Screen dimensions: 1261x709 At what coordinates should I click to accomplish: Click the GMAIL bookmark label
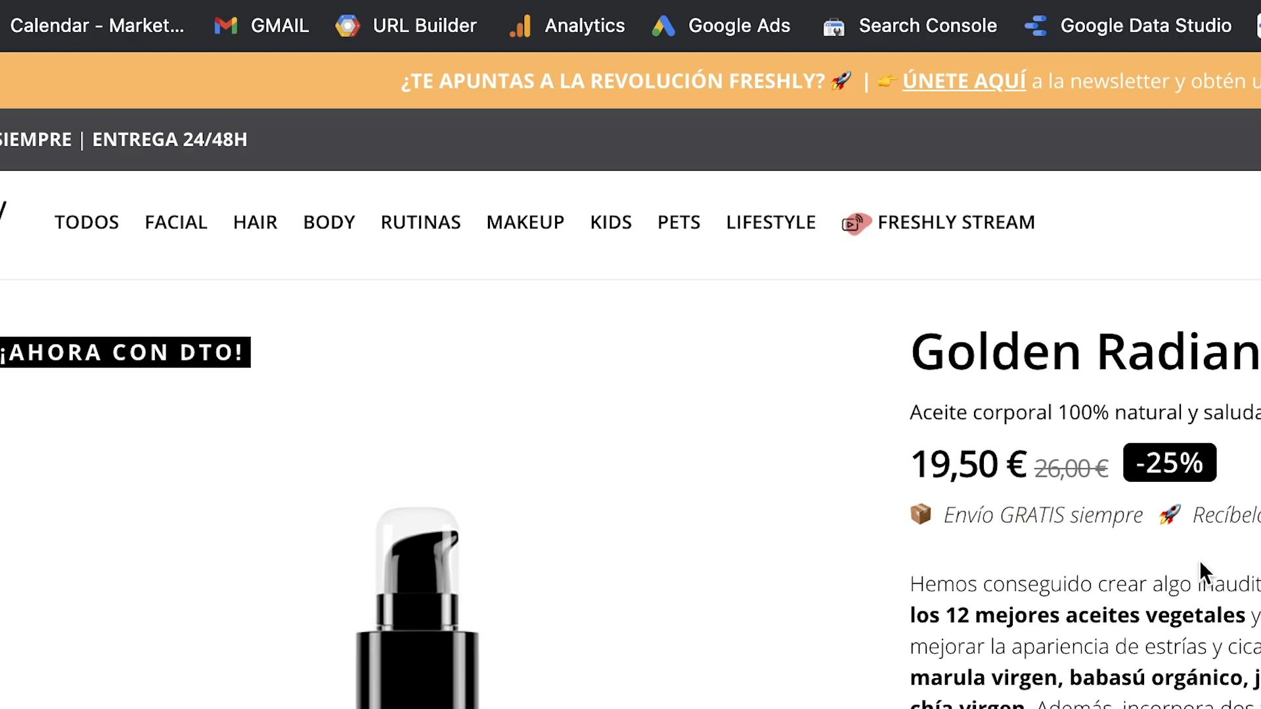pos(280,26)
